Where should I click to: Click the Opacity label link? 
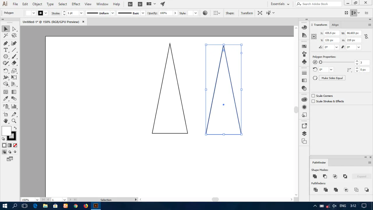point(152,13)
